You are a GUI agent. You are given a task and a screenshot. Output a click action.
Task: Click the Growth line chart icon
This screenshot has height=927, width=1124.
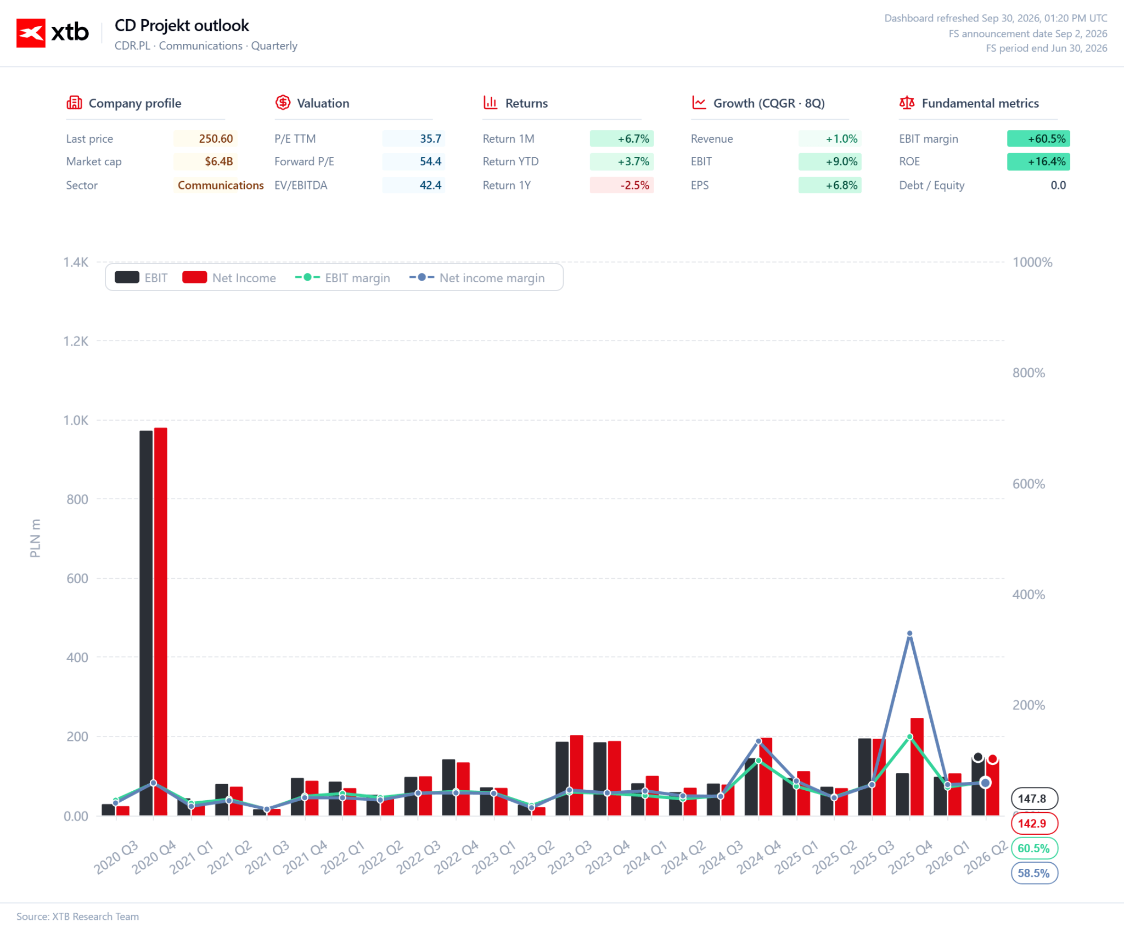pyautogui.click(x=699, y=103)
